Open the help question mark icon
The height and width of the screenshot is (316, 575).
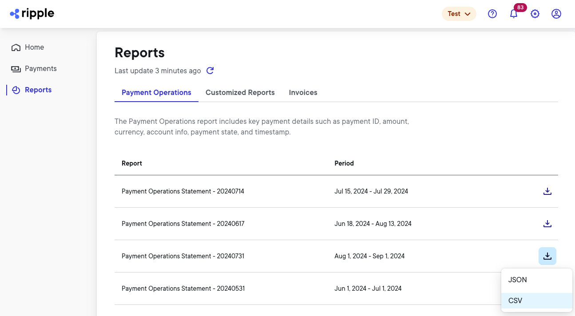pyautogui.click(x=492, y=14)
